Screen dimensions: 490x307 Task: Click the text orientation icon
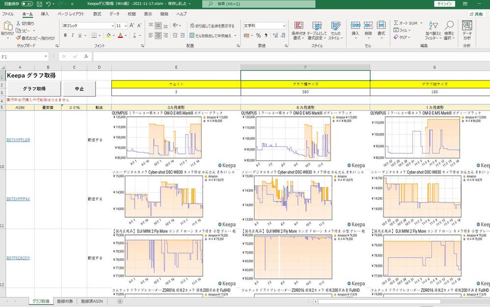coord(175,26)
